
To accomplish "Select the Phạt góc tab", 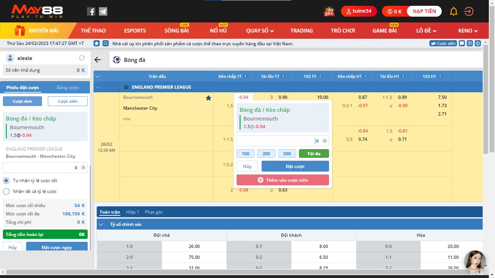I will (x=154, y=212).
